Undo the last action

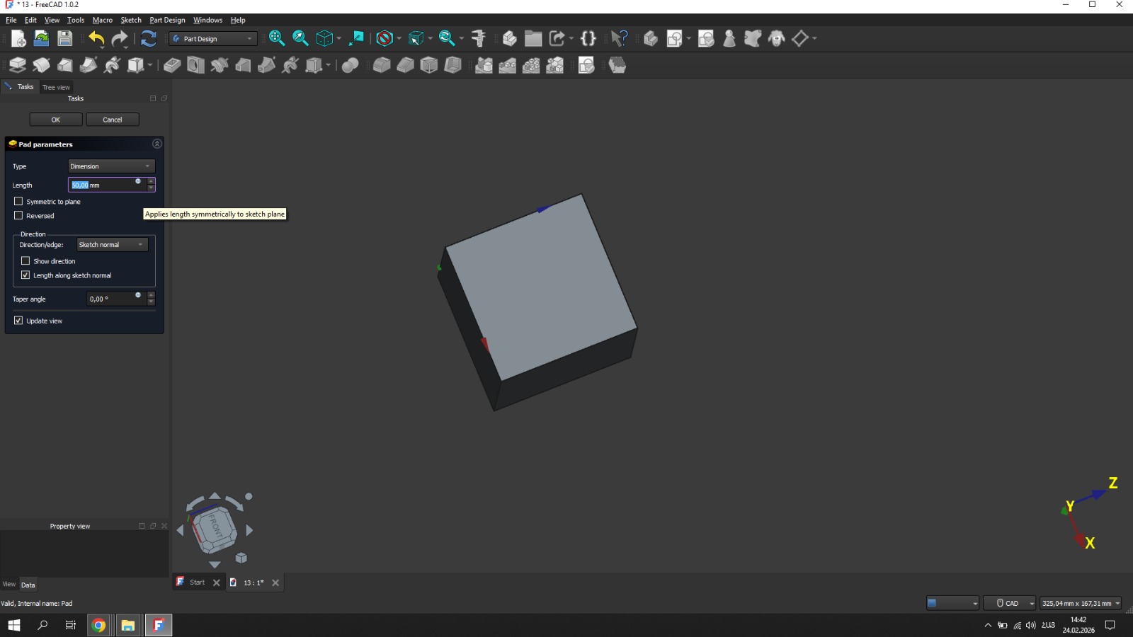(x=96, y=38)
